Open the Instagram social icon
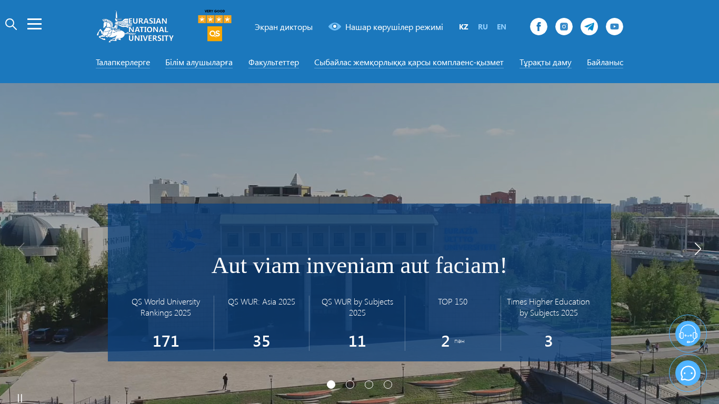 [x=564, y=27]
